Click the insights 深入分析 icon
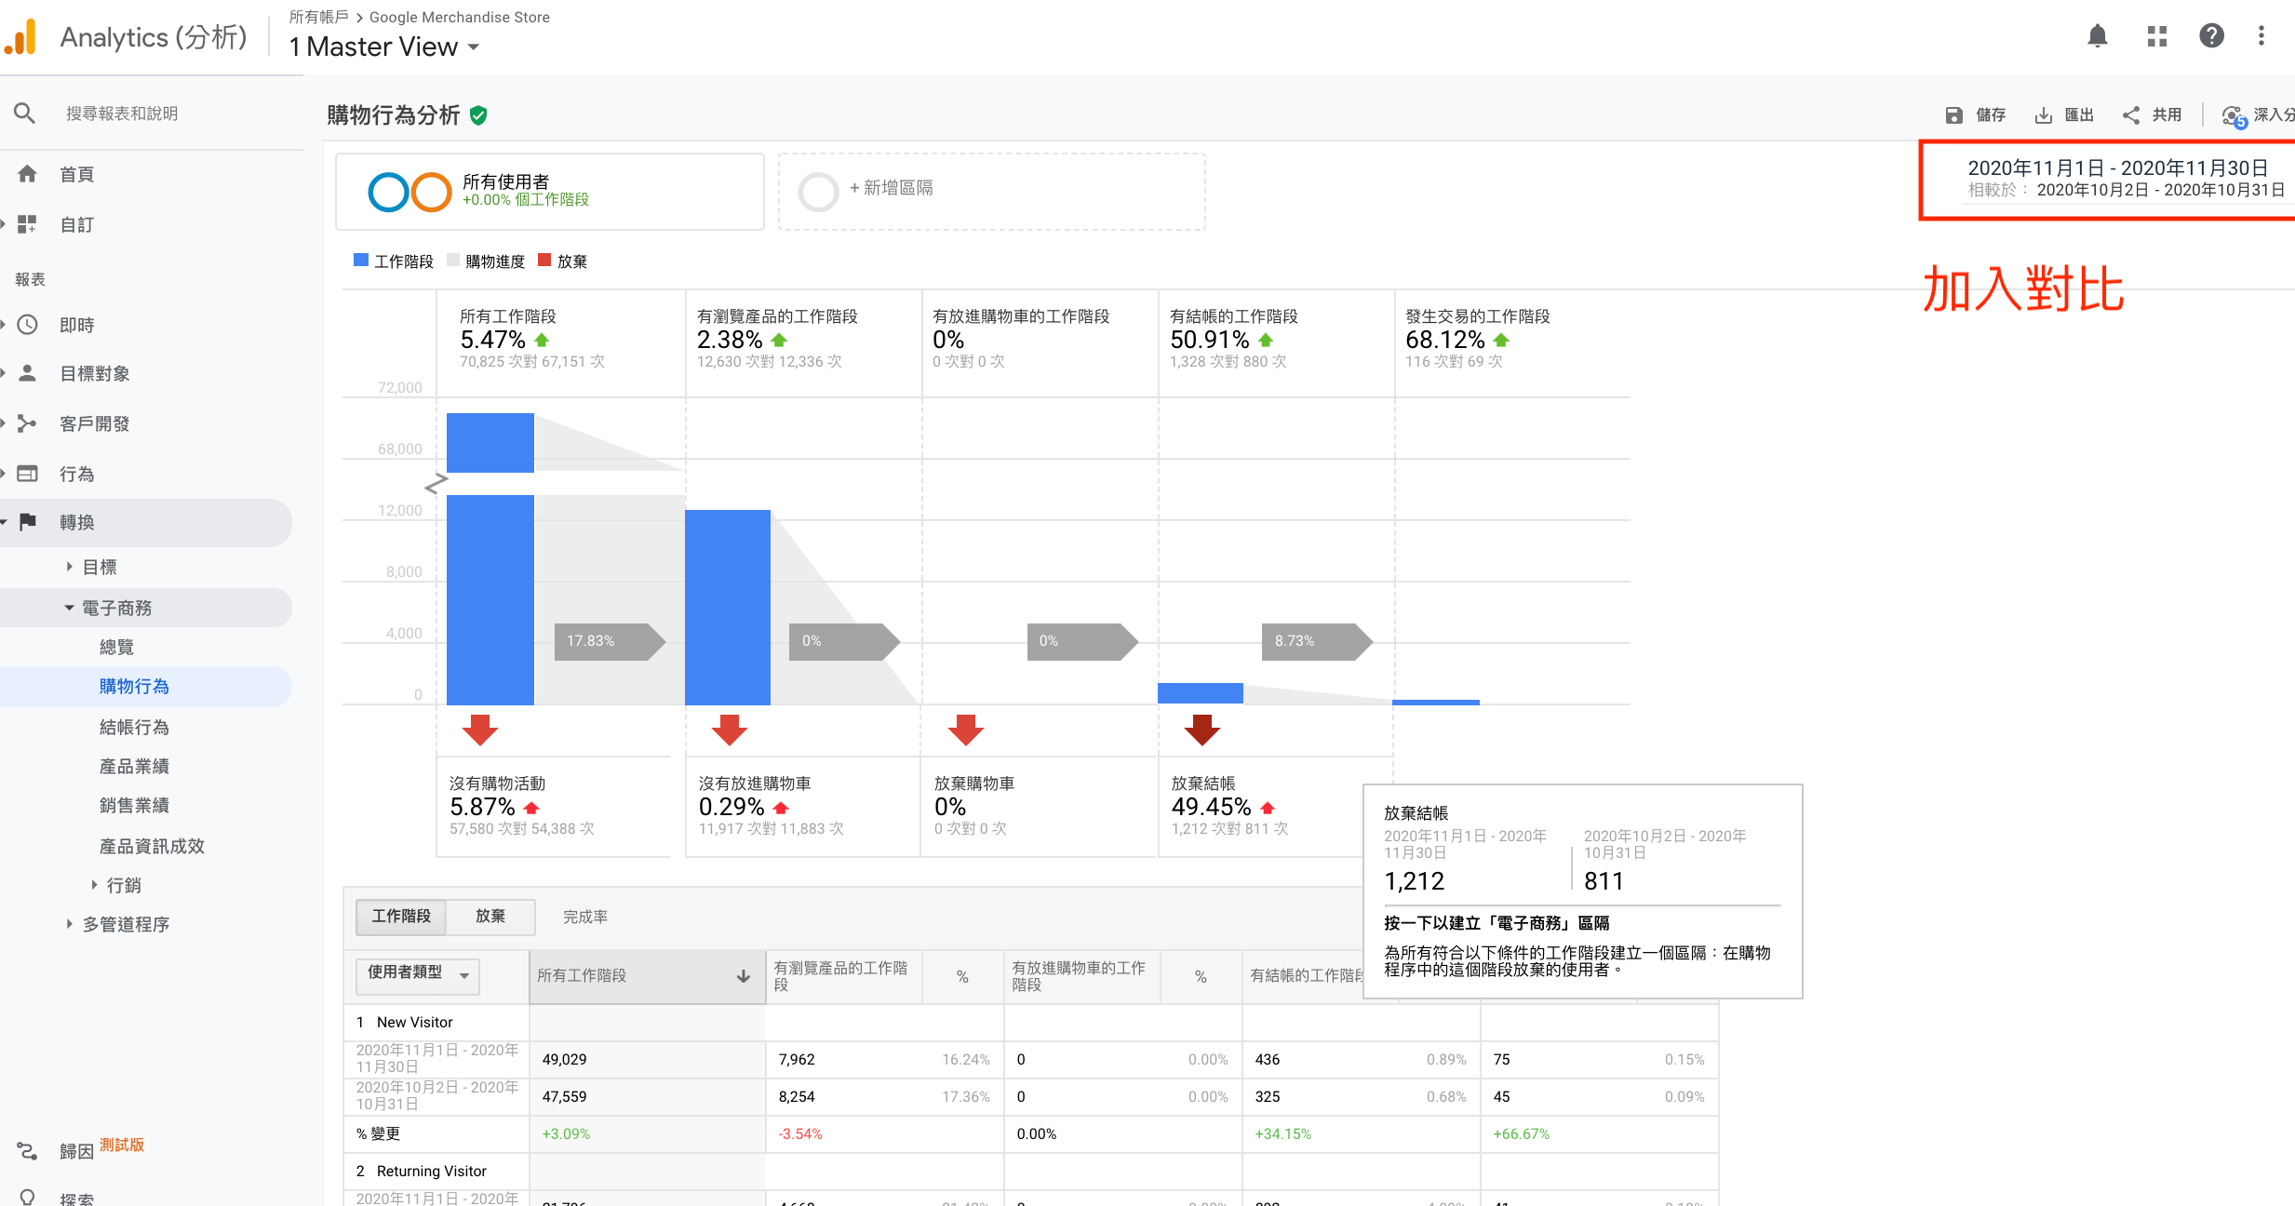Screen dimensions: 2295x1206 (2235, 116)
